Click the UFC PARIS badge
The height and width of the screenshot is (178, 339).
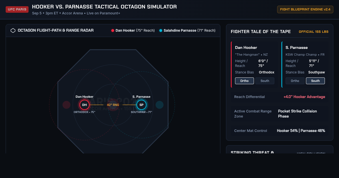point(17,9)
